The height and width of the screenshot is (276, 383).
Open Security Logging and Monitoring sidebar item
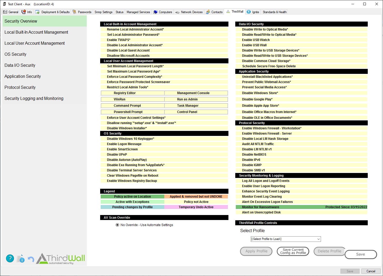[x=45, y=98]
